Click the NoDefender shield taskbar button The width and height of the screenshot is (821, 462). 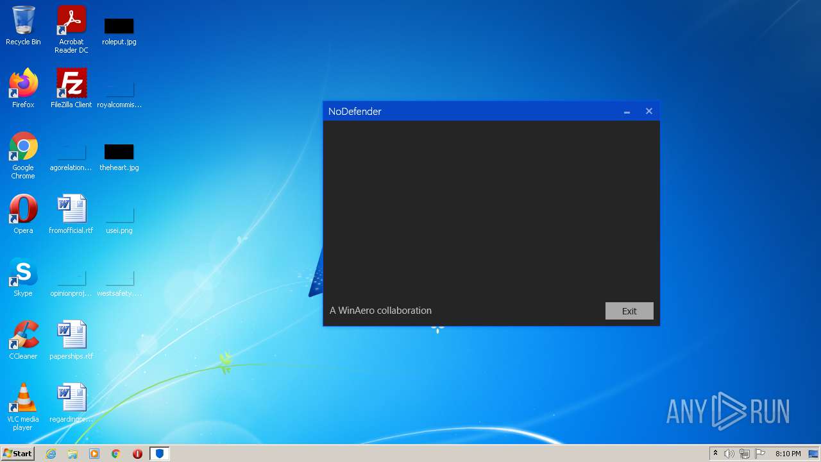pyautogui.click(x=160, y=454)
